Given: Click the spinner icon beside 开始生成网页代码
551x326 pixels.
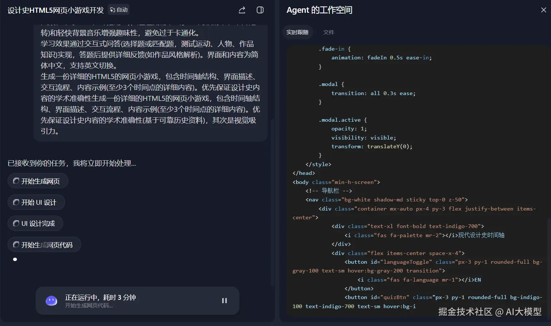Looking at the screenshot, I should click(x=16, y=245).
